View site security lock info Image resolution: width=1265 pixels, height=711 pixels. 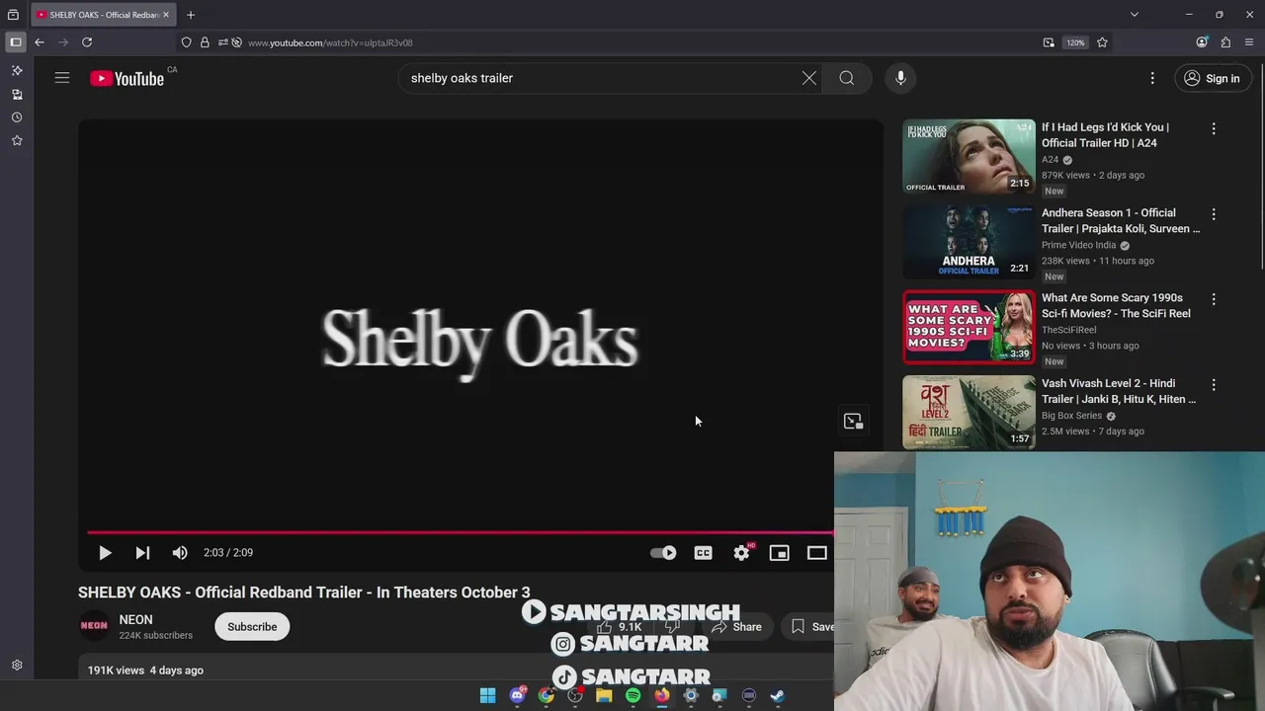point(205,42)
